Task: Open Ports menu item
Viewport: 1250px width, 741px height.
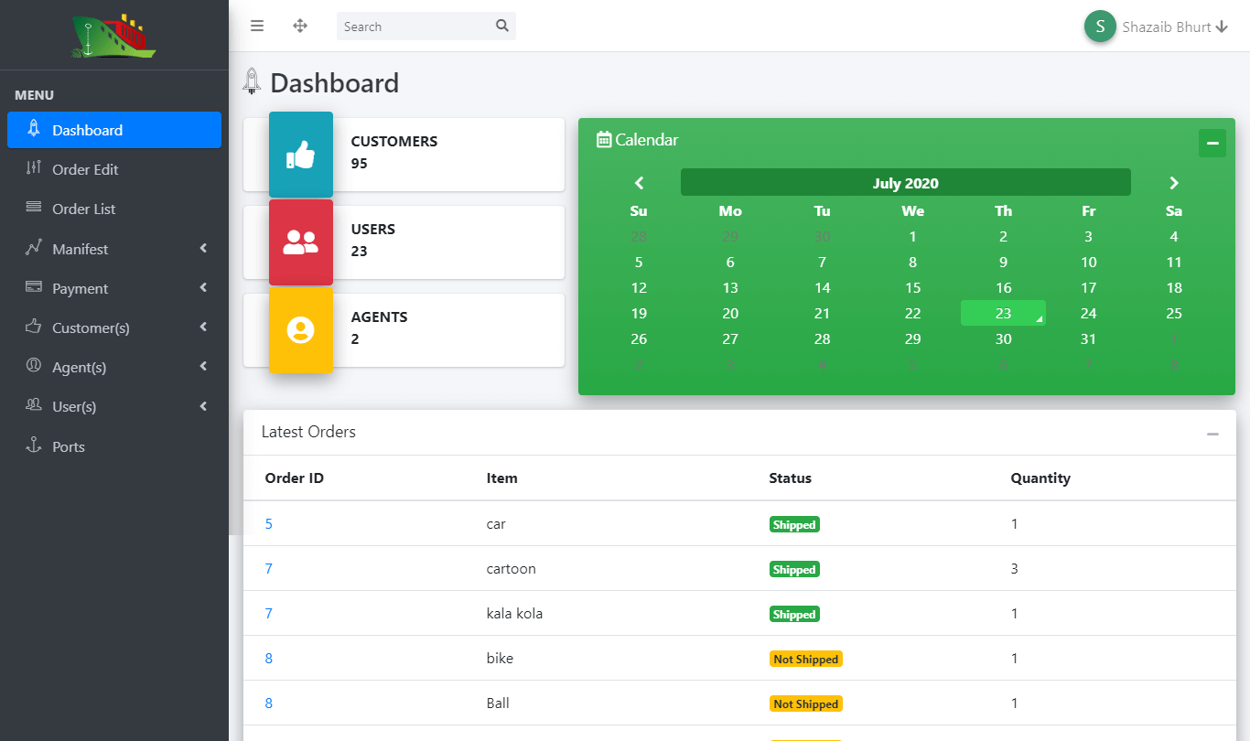Action: pos(114,446)
